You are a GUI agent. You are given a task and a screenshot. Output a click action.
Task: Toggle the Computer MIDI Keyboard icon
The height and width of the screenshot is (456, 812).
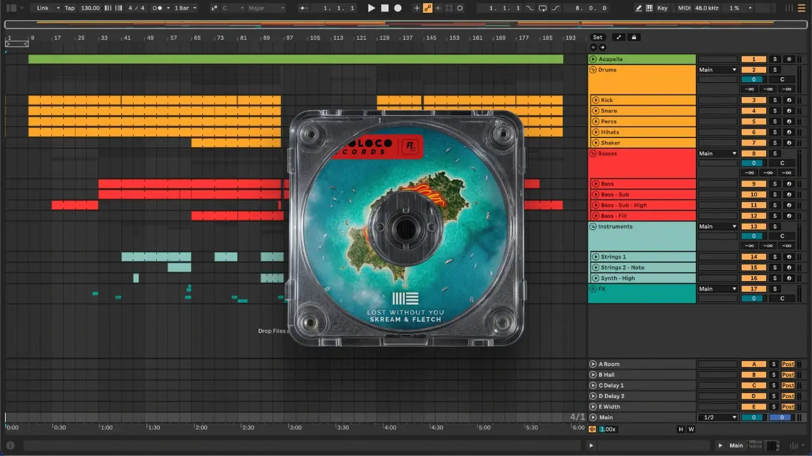coord(649,8)
